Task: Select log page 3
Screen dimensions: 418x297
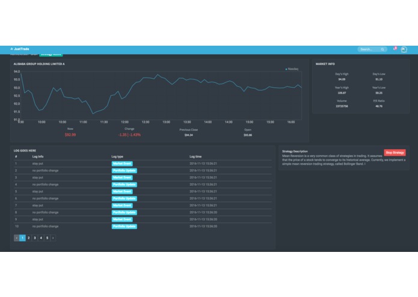Action: pyautogui.click(x=35, y=238)
